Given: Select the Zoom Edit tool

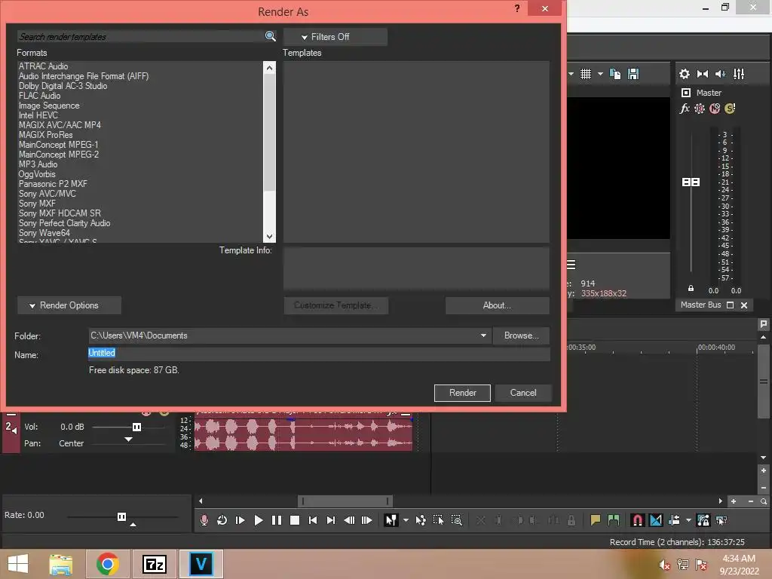Looking at the screenshot, I should (456, 520).
